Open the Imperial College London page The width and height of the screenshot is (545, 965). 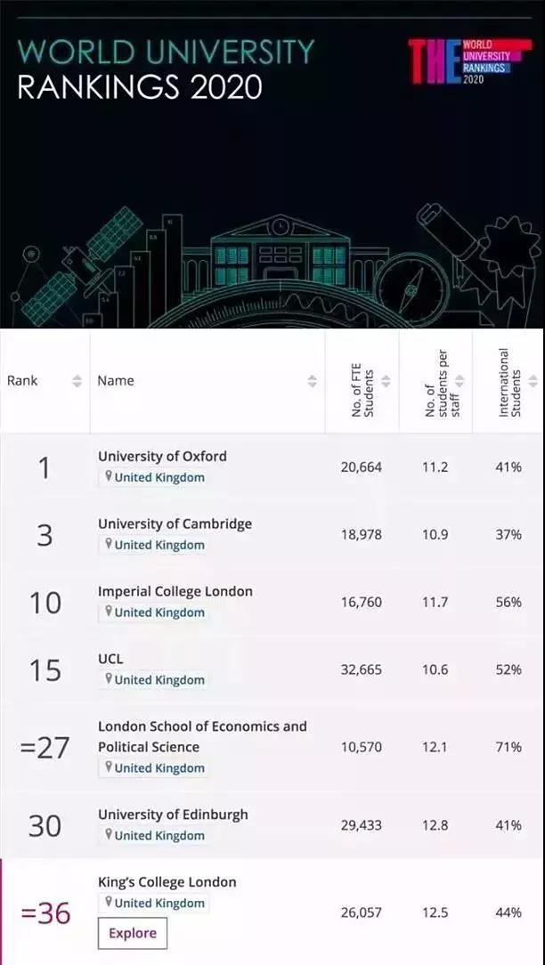pos(175,591)
